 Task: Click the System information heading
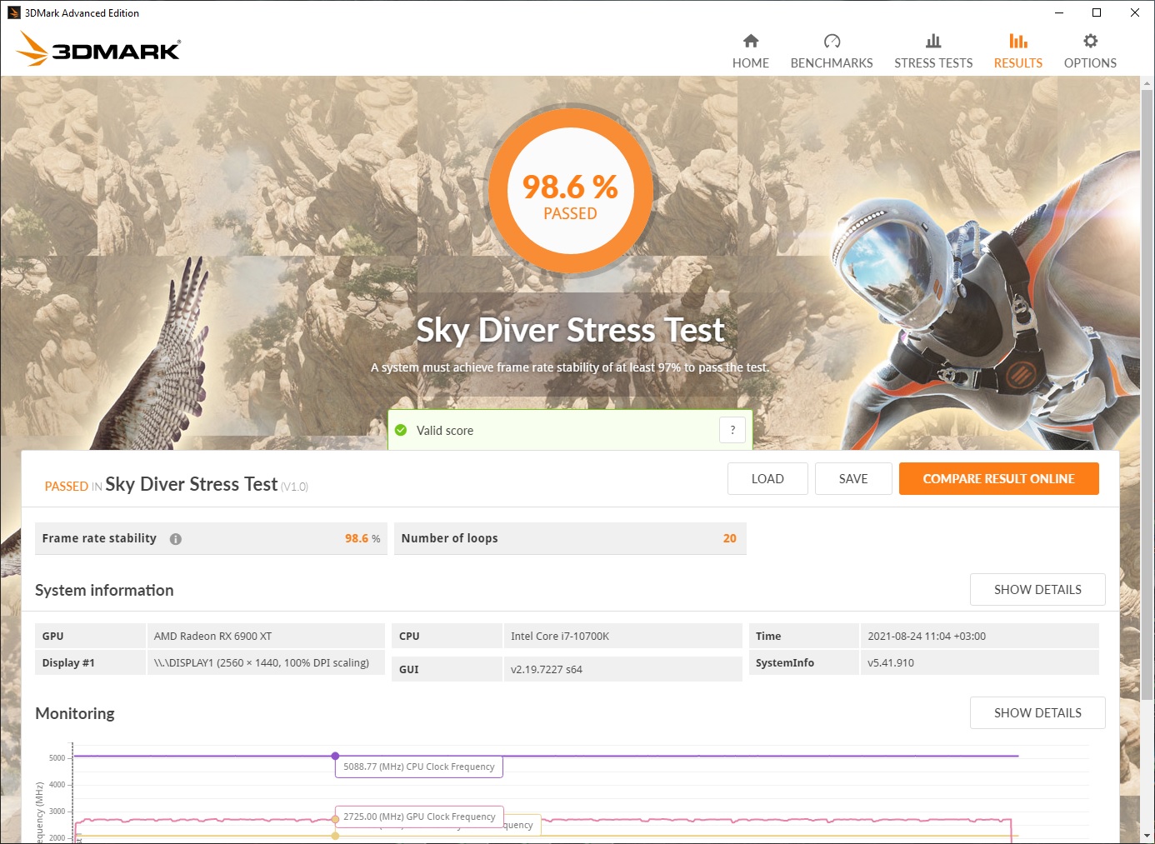click(x=104, y=590)
